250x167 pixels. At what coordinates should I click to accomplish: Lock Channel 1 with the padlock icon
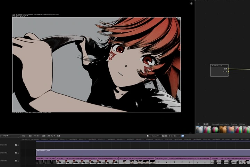(x=18, y=161)
